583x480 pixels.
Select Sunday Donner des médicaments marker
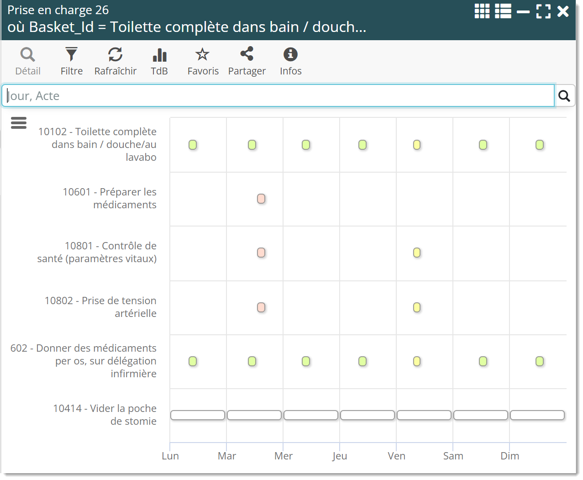pos(540,361)
